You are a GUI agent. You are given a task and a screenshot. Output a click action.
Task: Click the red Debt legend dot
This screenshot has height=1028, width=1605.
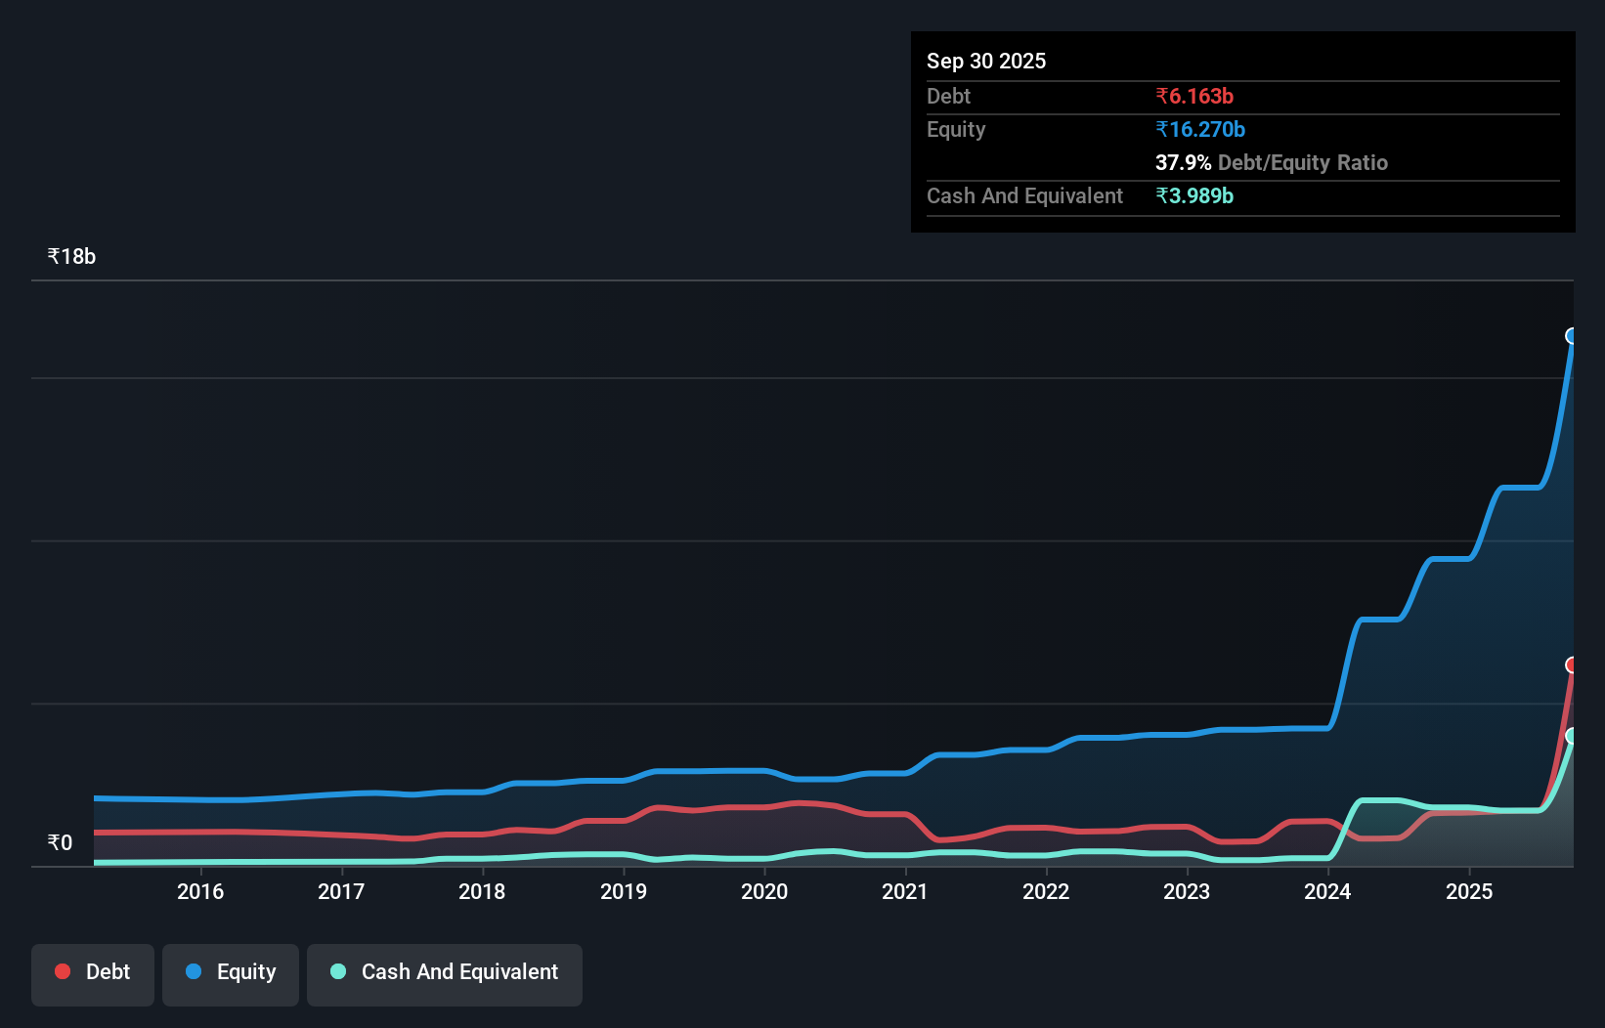[x=62, y=971]
